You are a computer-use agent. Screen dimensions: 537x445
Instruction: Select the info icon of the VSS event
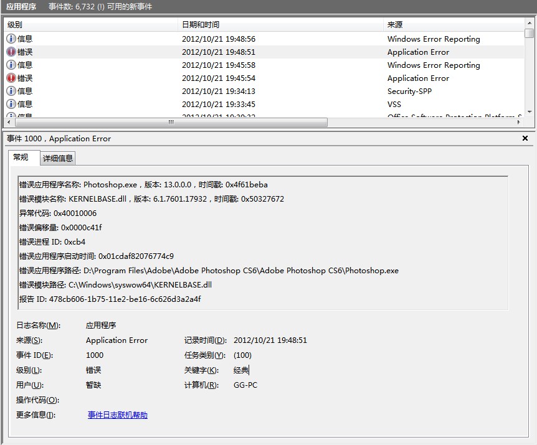pyautogui.click(x=11, y=104)
